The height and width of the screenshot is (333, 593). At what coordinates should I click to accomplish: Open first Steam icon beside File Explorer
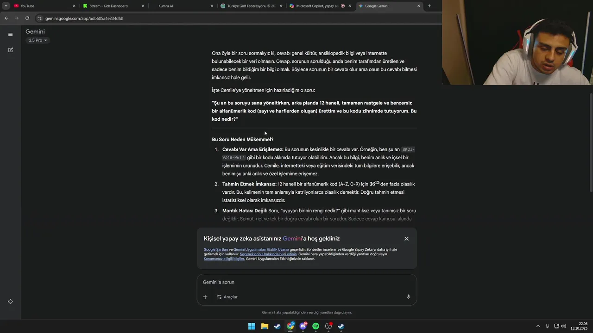pos(277,326)
